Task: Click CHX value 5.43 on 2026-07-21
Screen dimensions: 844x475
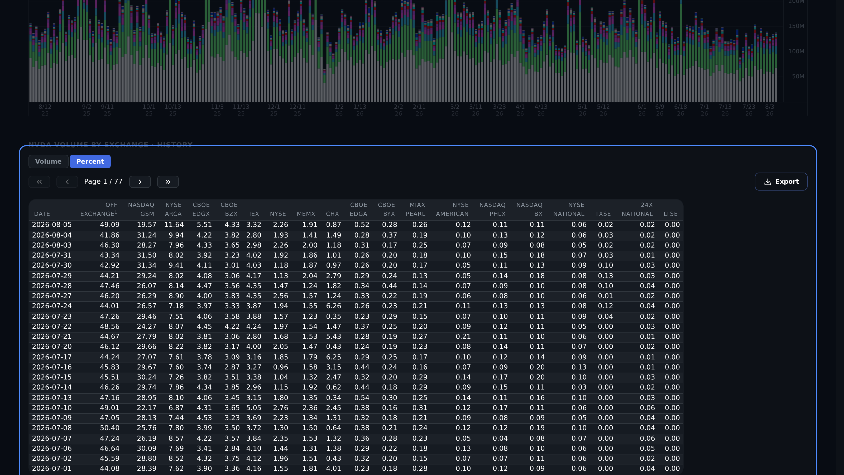Action: point(334,337)
